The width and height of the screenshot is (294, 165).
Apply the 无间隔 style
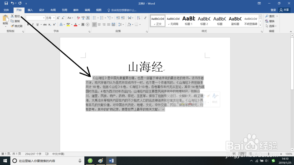coord(173,21)
